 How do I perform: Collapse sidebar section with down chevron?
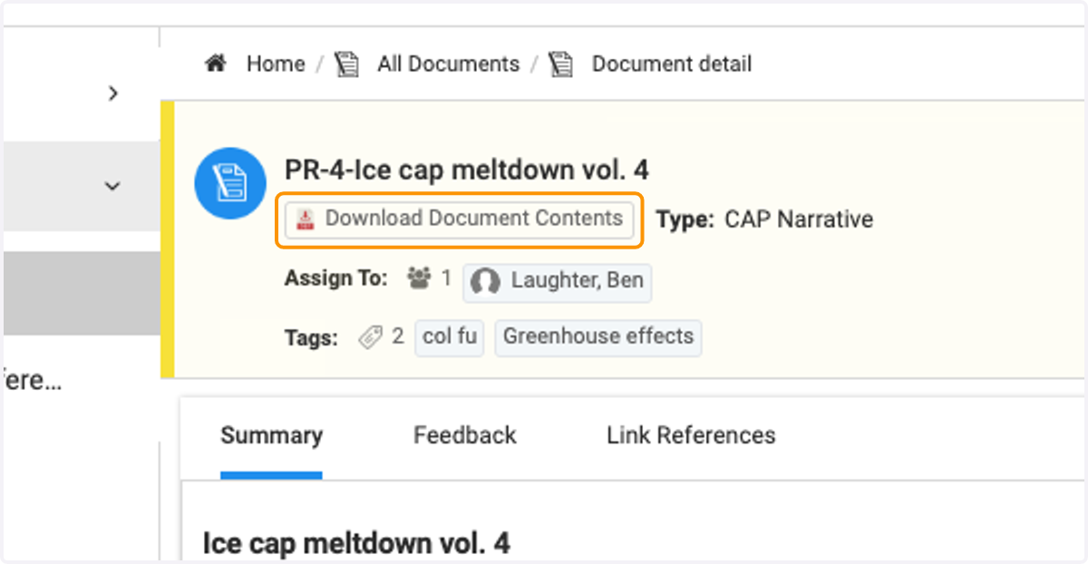[x=112, y=186]
